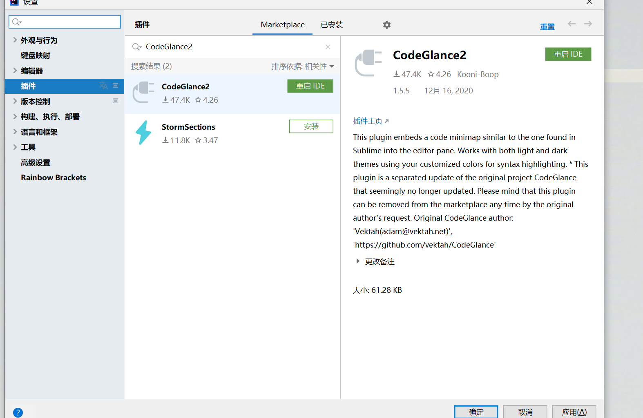Click the 4.26 rating in the details pane

pyautogui.click(x=440, y=74)
